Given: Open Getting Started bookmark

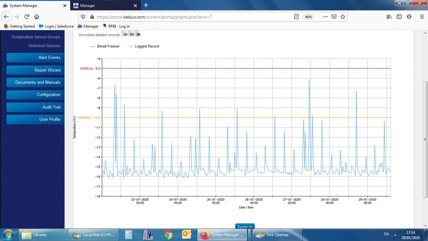Looking at the screenshot, I should tap(19, 26).
